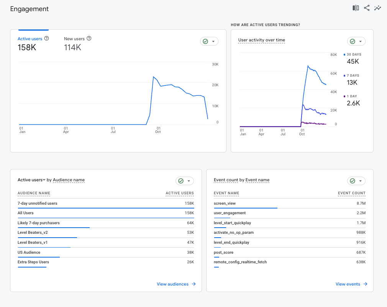Open the User activity over time report link

tap(261, 40)
